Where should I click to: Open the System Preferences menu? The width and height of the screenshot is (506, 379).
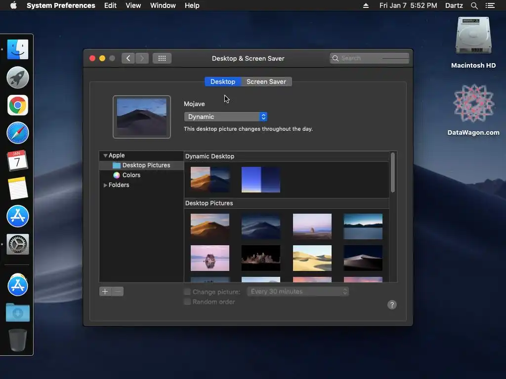click(61, 5)
